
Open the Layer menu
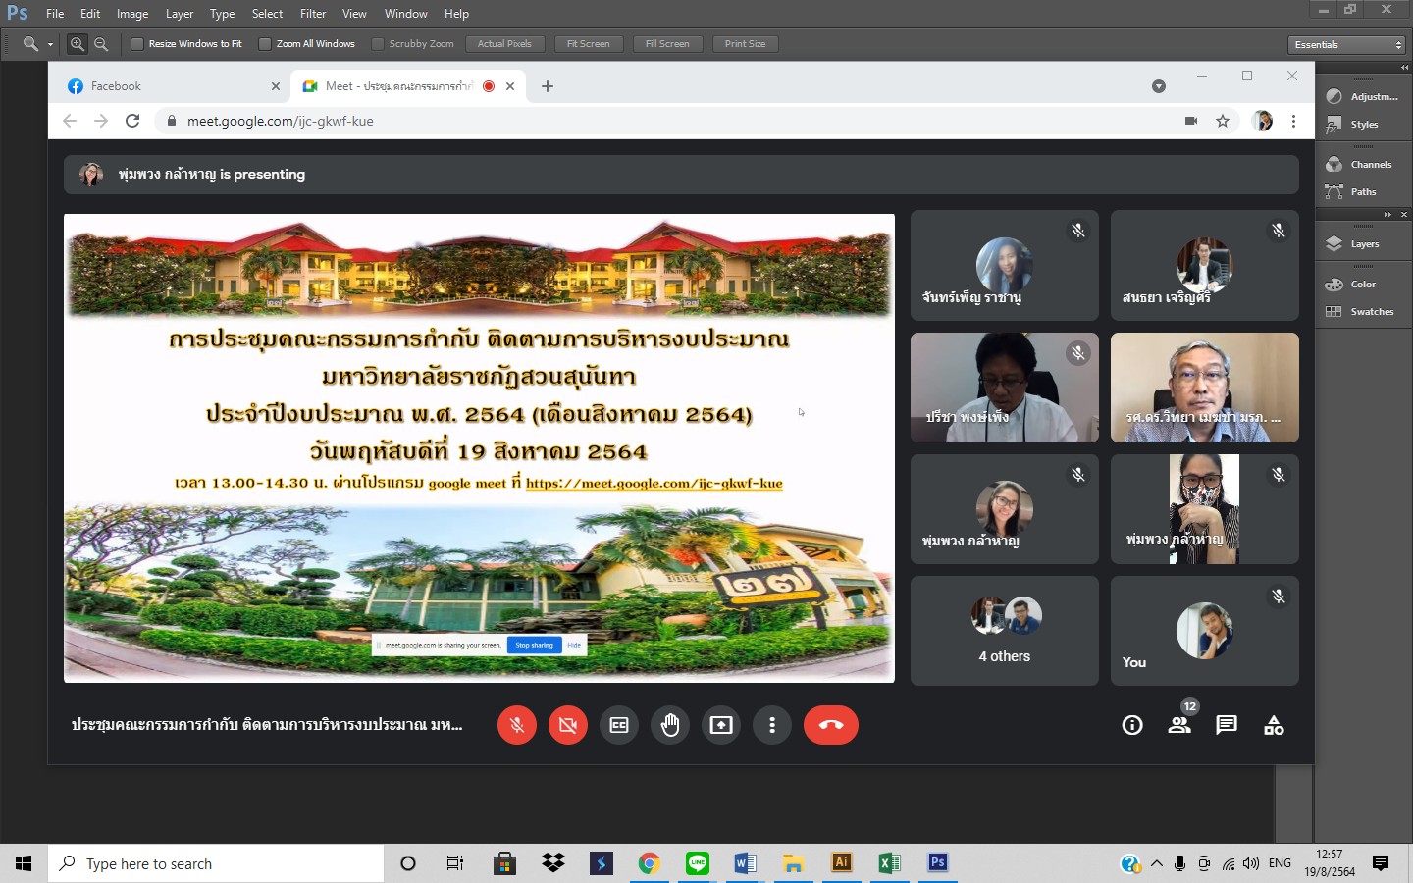pos(179,14)
